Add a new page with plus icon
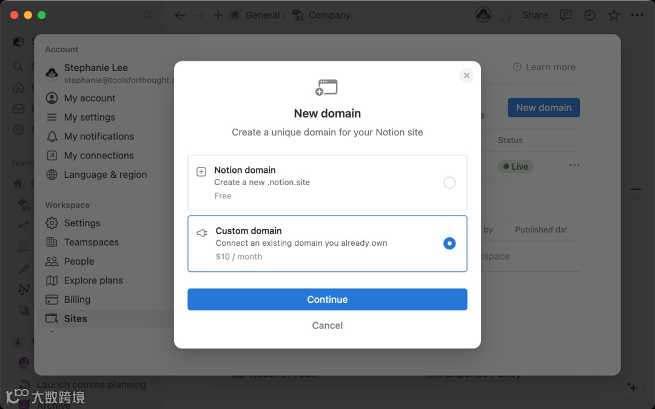The height and width of the screenshot is (409, 655). (x=218, y=15)
